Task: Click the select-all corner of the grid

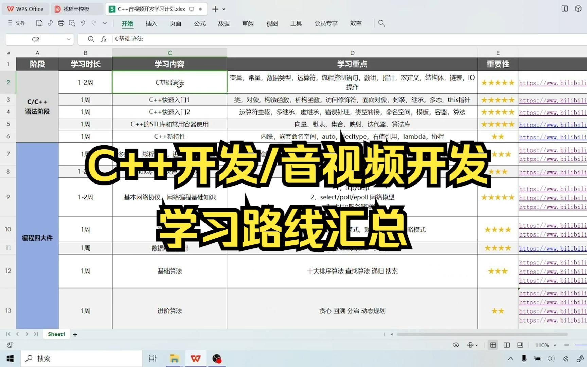Action: tap(8, 53)
